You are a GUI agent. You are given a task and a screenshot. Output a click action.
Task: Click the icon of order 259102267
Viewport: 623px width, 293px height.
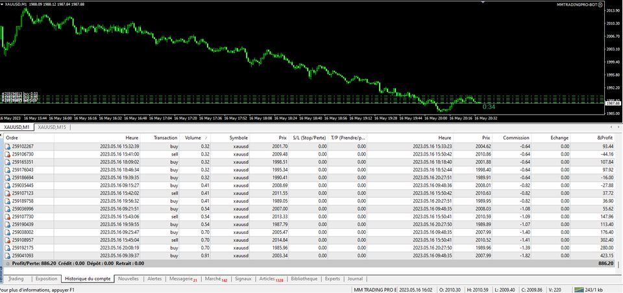[x=8, y=146]
